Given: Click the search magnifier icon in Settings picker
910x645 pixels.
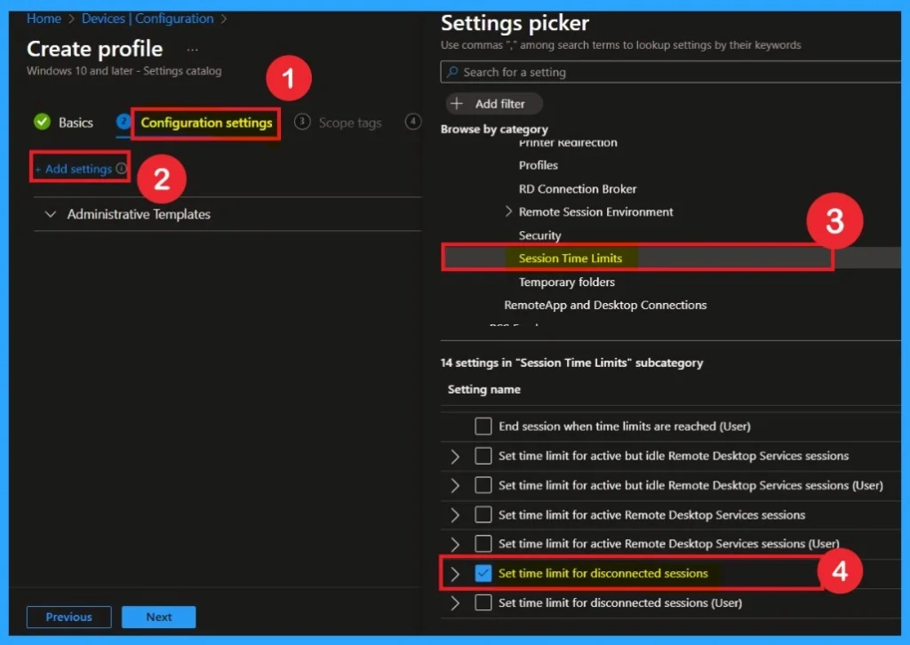Looking at the screenshot, I should click(451, 72).
